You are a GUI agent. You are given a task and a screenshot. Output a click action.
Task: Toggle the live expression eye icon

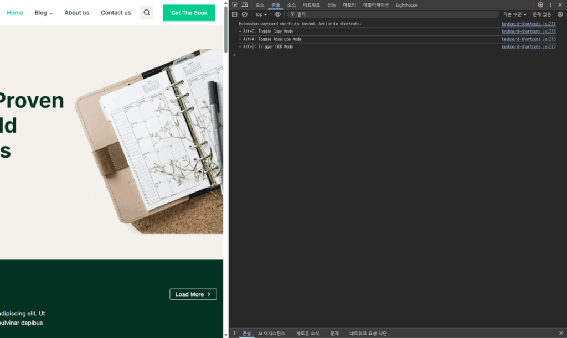pos(277,14)
